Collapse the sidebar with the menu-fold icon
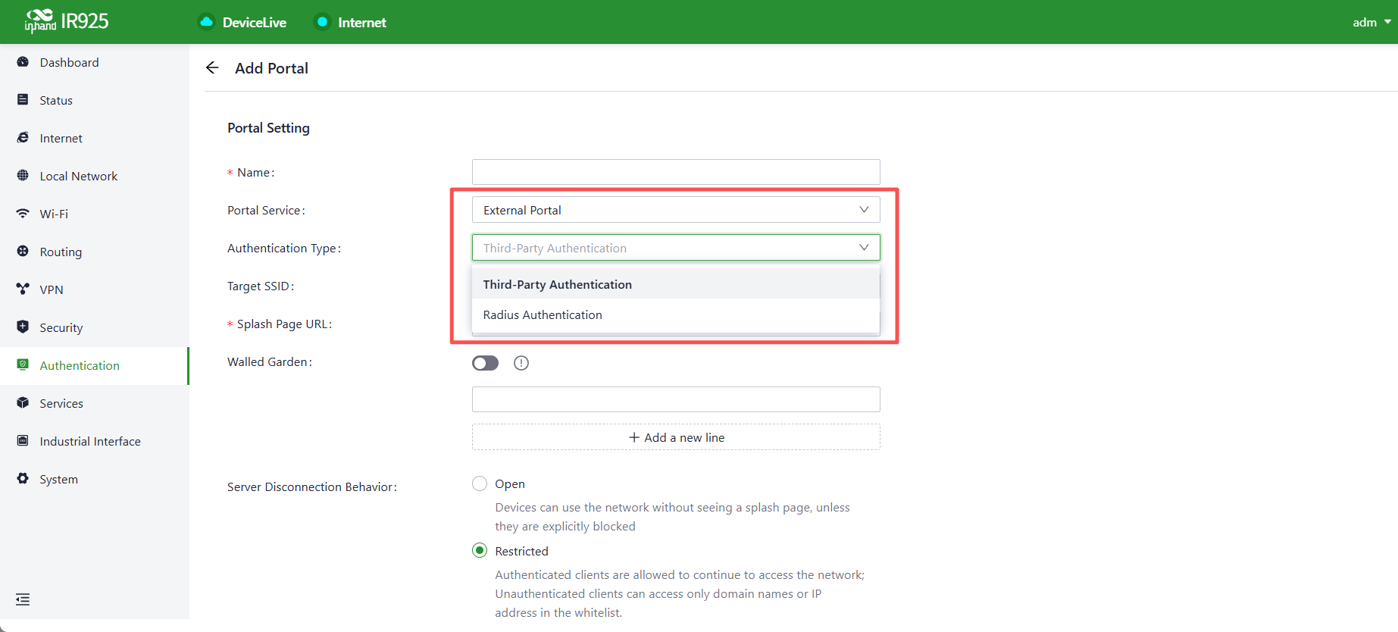1398x632 pixels. click(23, 599)
